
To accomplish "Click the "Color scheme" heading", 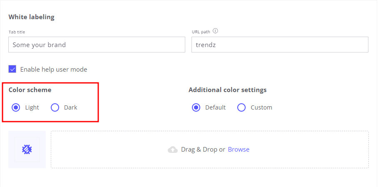I will (x=30, y=90).
